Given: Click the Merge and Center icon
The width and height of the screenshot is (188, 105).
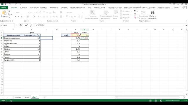Looking at the screenshot, I should tap(61, 17).
